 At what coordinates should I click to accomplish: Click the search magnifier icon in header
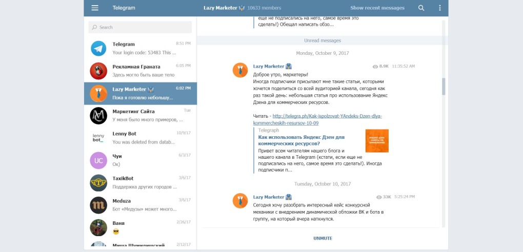coord(421,8)
